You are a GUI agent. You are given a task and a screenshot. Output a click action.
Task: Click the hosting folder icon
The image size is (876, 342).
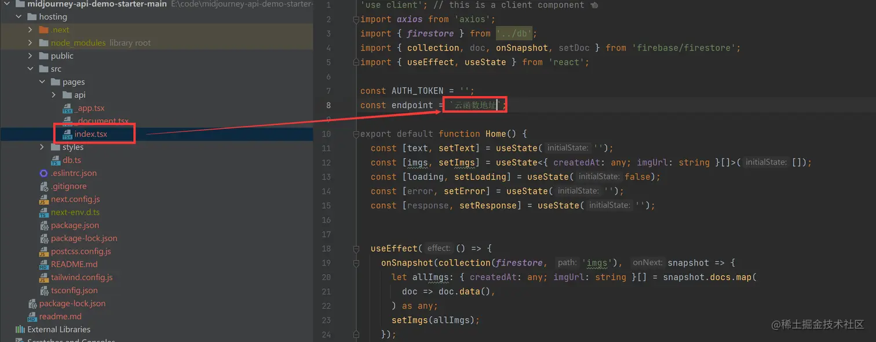32,17
